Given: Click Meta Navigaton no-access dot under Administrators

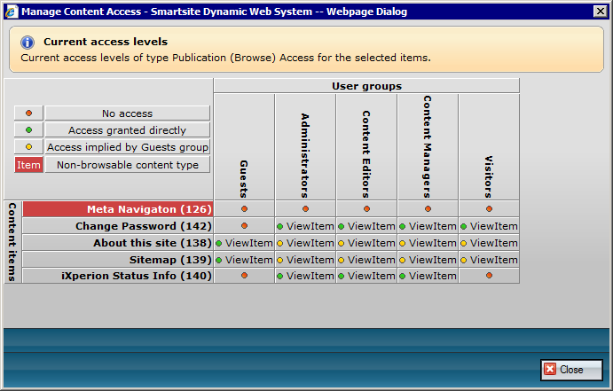Looking at the screenshot, I should click(x=305, y=209).
